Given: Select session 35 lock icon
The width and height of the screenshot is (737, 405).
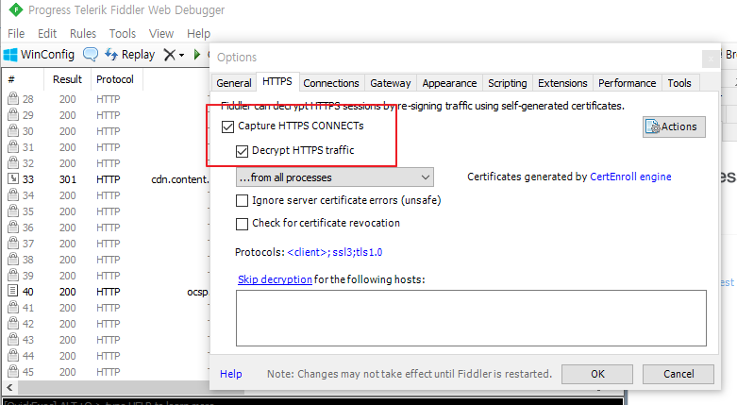Looking at the screenshot, I should (13, 211).
